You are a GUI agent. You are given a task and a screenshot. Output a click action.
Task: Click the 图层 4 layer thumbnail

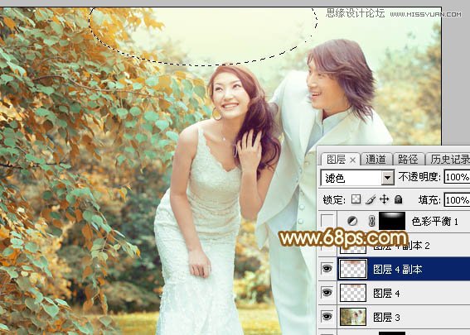click(x=353, y=293)
